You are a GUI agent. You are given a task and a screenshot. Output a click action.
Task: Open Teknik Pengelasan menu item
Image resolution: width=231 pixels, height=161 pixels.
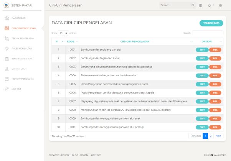pyautogui.click(x=23, y=38)
